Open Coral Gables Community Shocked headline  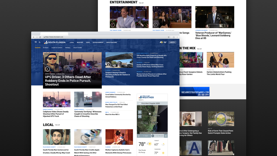click(x=118, y=95)
